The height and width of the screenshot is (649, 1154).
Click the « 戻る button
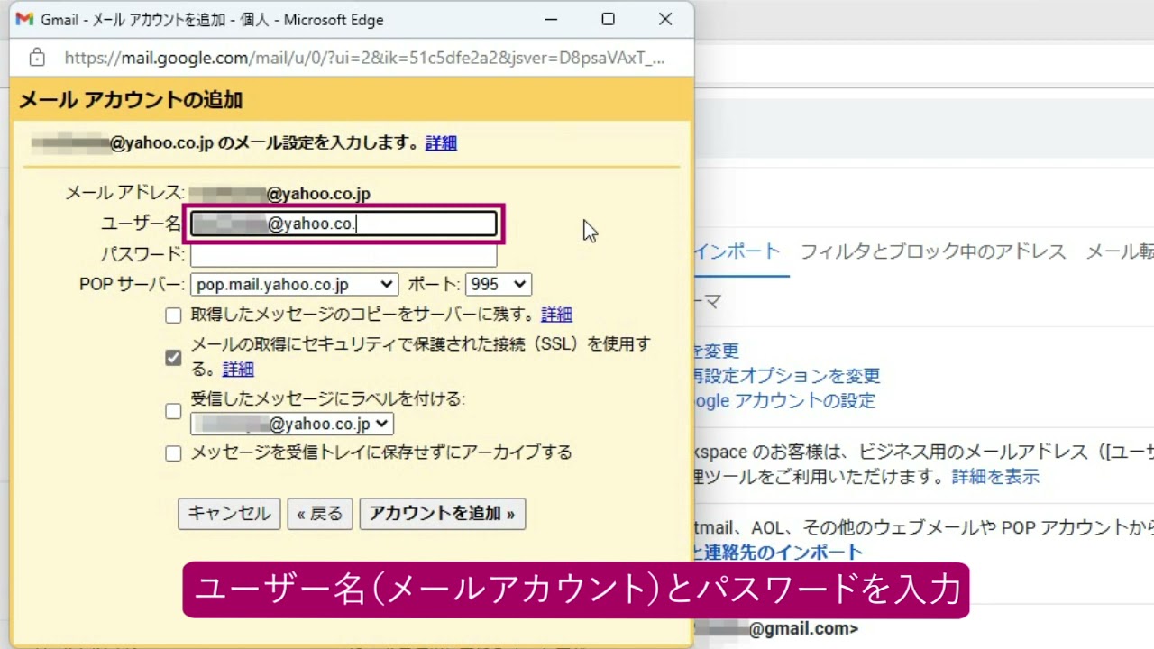pyautogui.click(x=320, y=513)
